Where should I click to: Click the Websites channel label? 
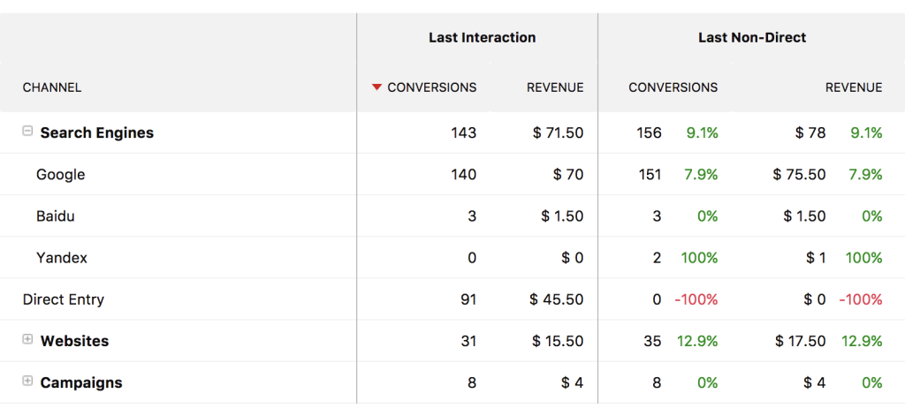[75, 341]
